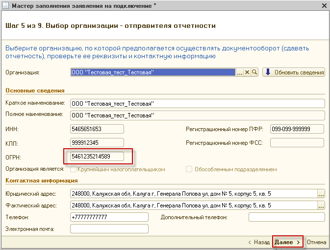Click the ИНН input field
330x250 pixels.
point(97,129)
